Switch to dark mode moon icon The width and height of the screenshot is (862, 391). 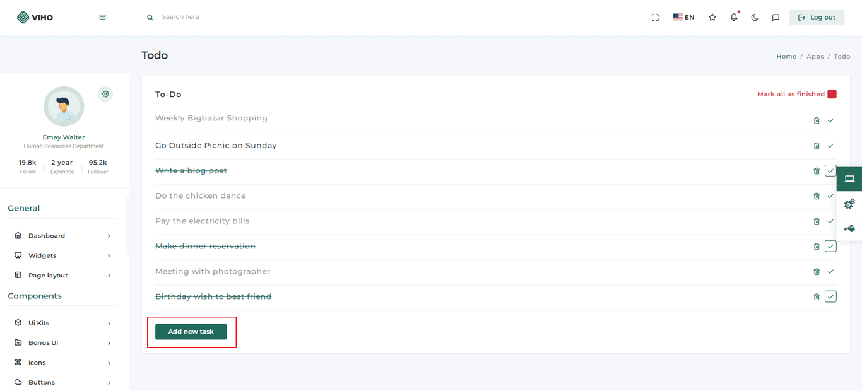coord(755,18)
